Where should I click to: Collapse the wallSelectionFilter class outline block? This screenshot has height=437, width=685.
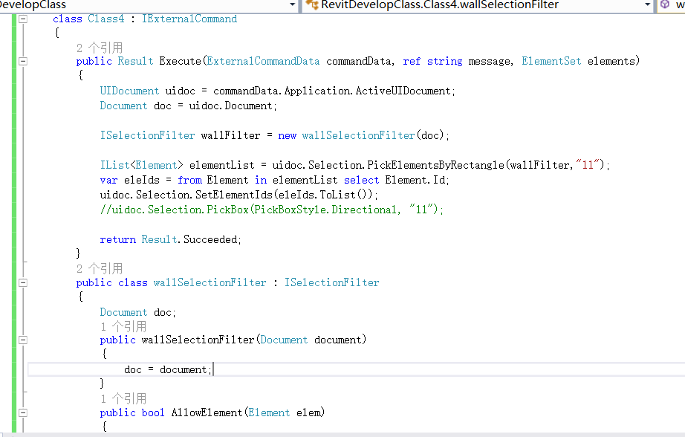click(23, 282)
